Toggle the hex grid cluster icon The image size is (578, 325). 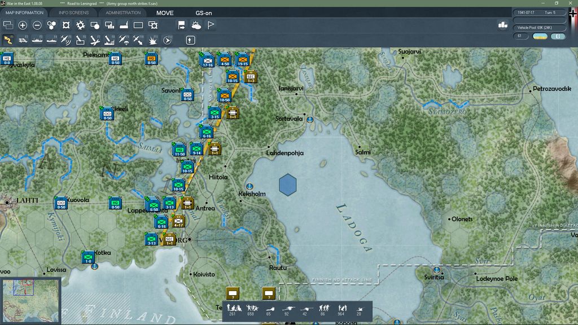coord(51,25)
